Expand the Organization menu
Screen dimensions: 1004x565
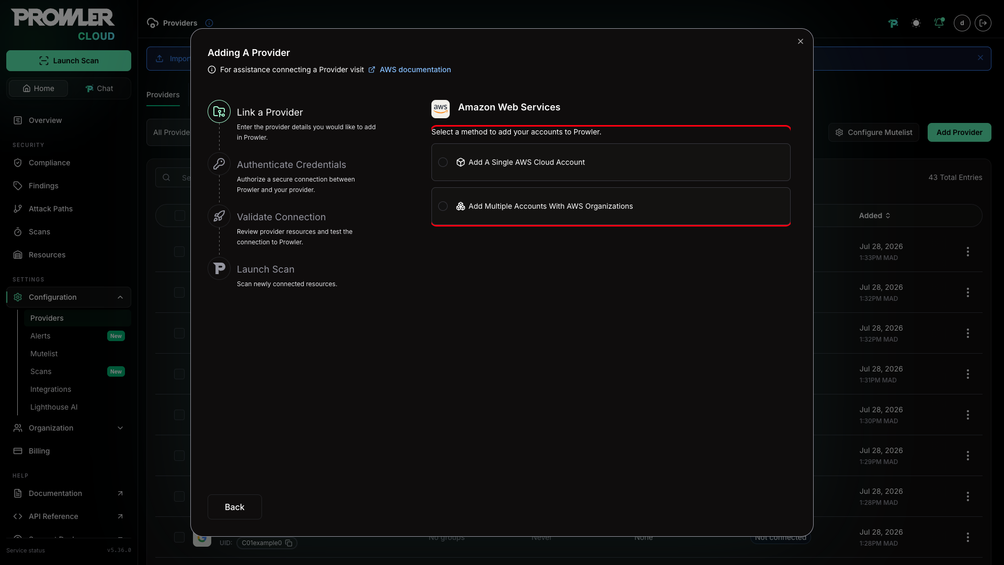tap(69, 428)
